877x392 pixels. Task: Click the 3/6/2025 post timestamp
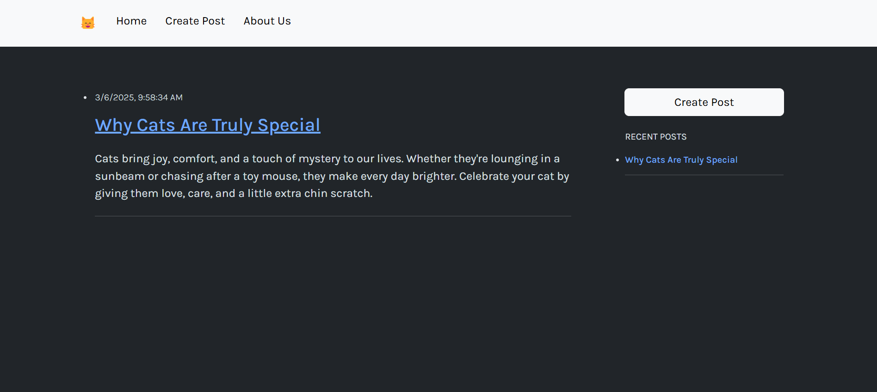139,98
